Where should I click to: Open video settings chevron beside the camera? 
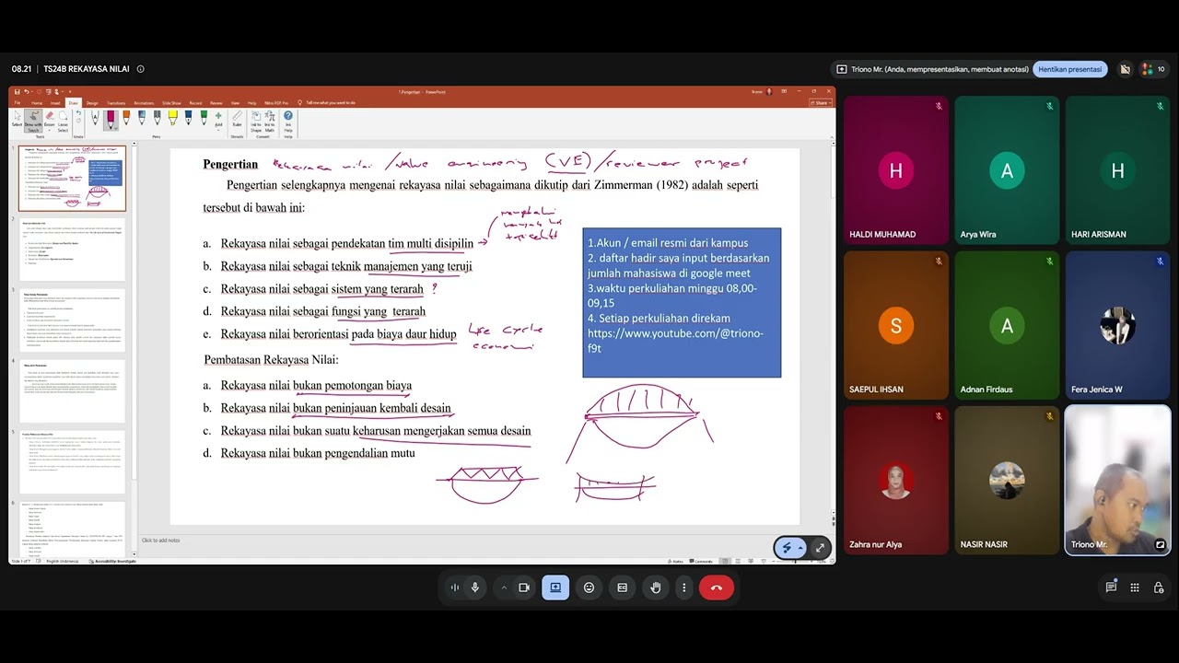tap(504, 587)
